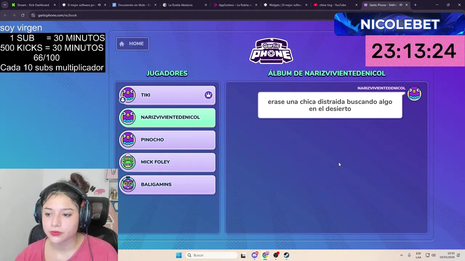Screen dimensions: 465x261
Task: Select player MICK FOLEY in the players list
Action: 167,162
